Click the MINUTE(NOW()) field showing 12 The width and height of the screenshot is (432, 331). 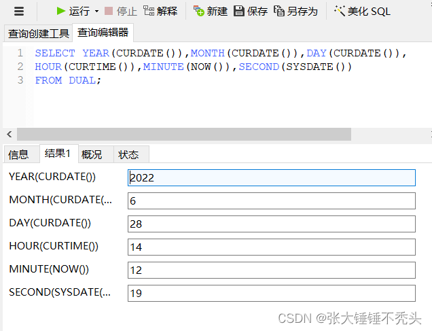pyautogui.click(x=272, y=270)
